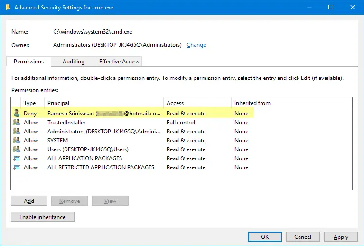This screenshot has width=364, height=246.
Task: Select the Permissions tab
Action: (x=28, y=61)
